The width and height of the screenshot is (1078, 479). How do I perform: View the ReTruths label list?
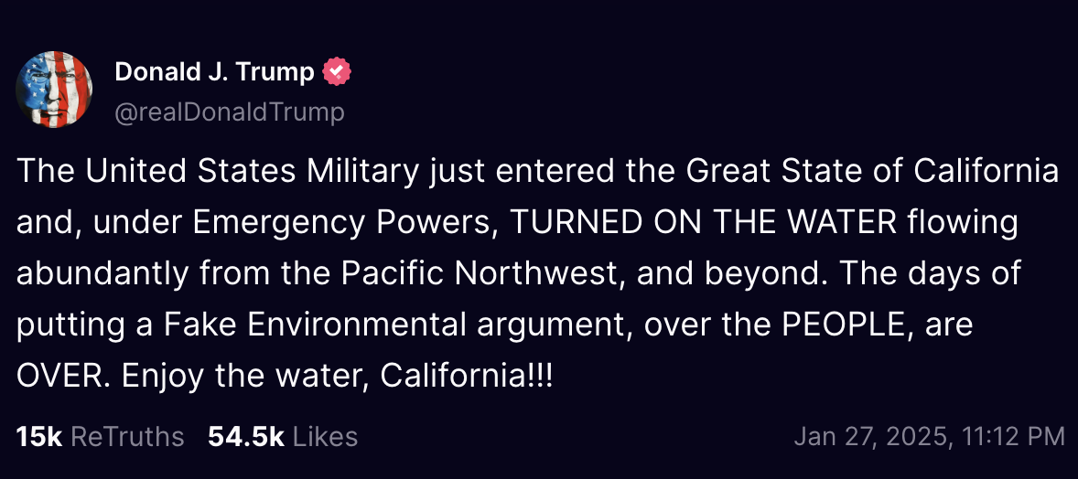127,436
